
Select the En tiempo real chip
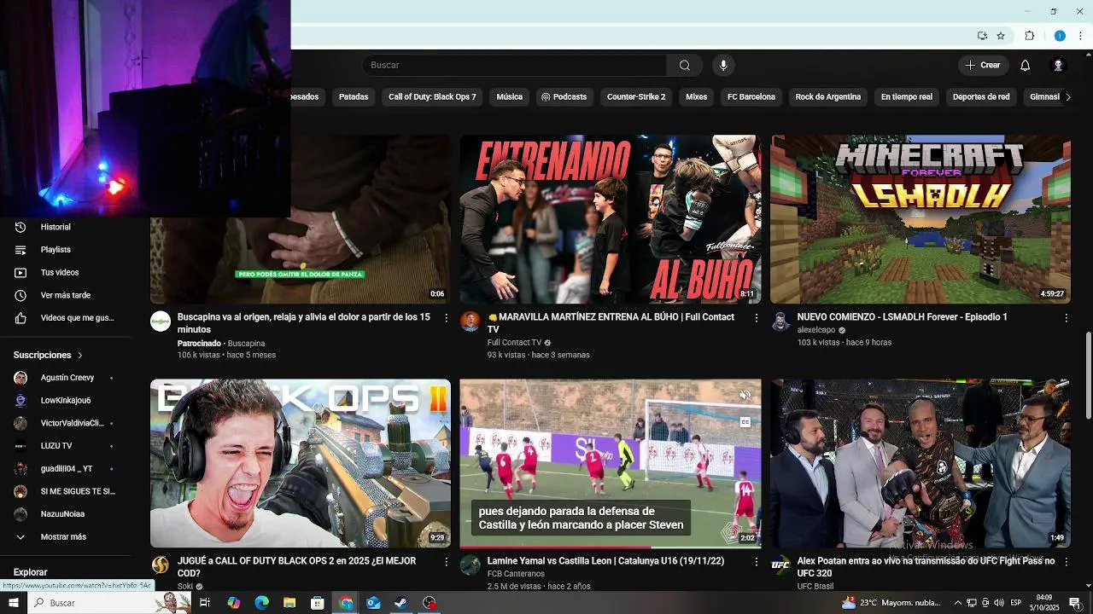coord(907,97)
